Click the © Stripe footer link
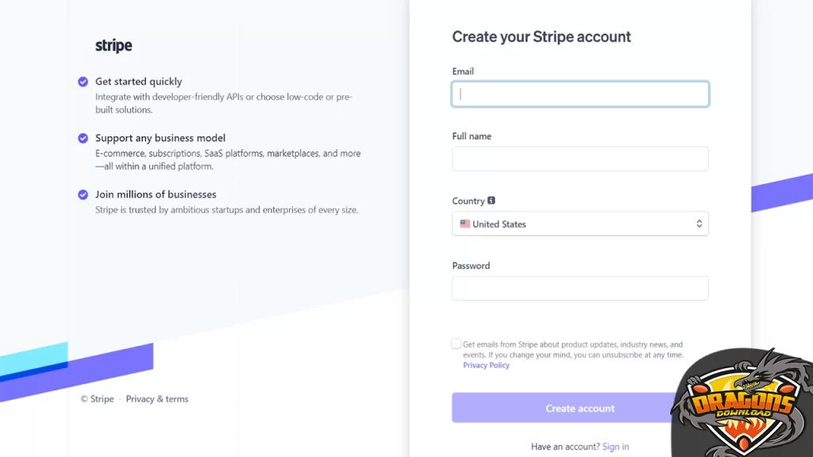The height and width of the screenshot is (457, 813). pos(98,399)
